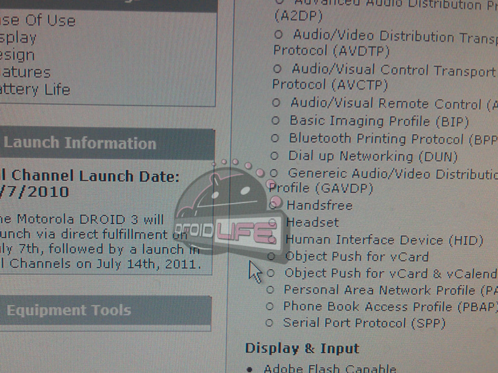This screenshot has height=373, width=498.
Task: Select 'Phone Book Access Profile' item
Action: tap(368, 307)
